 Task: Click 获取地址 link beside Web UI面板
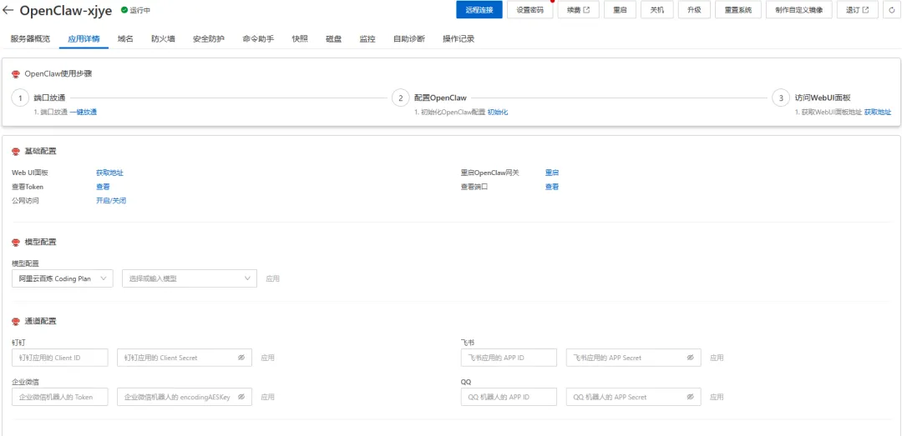(110, 173)
